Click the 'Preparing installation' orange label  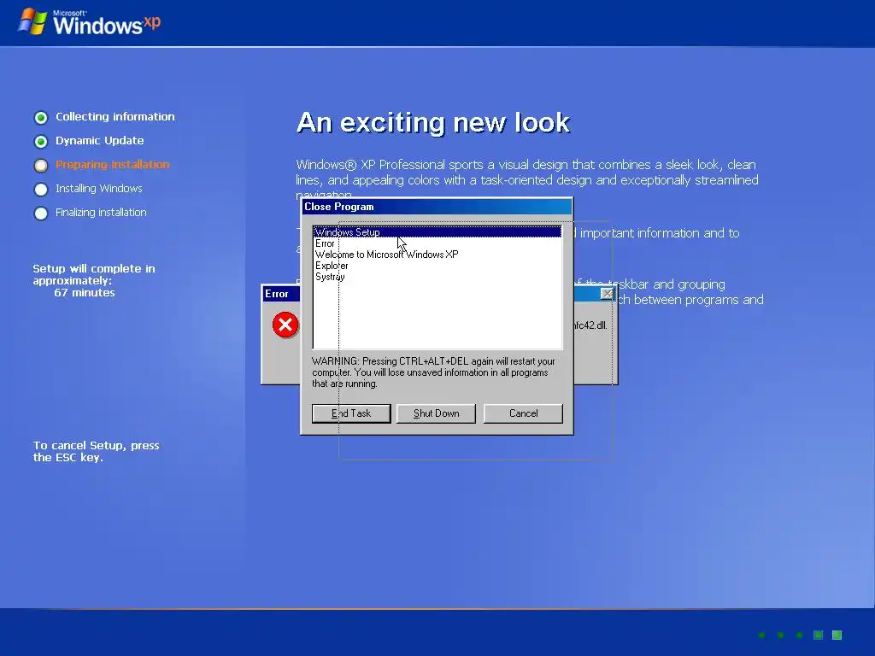[113, 165]
